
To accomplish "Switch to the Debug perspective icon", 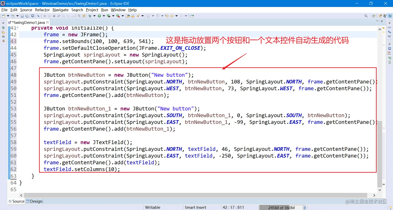I will (x=390, y=16).
